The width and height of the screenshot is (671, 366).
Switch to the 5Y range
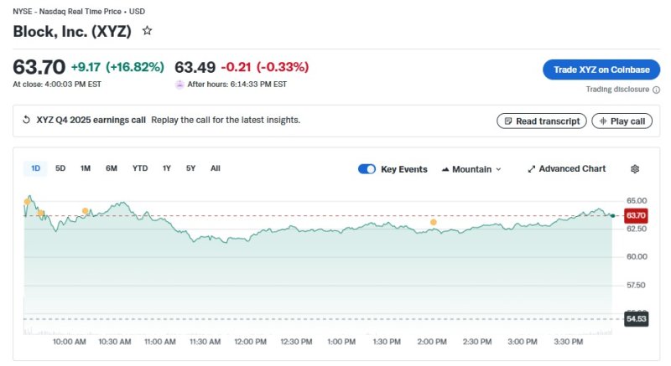click(190, 168)
